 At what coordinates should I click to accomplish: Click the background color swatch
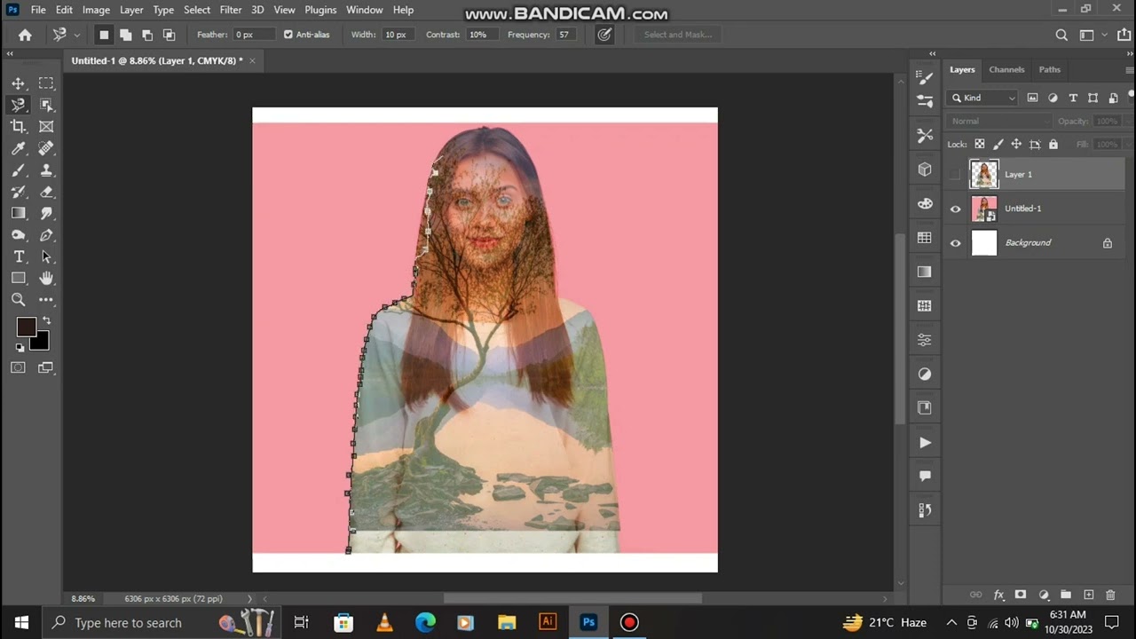(x=40, y=342)
